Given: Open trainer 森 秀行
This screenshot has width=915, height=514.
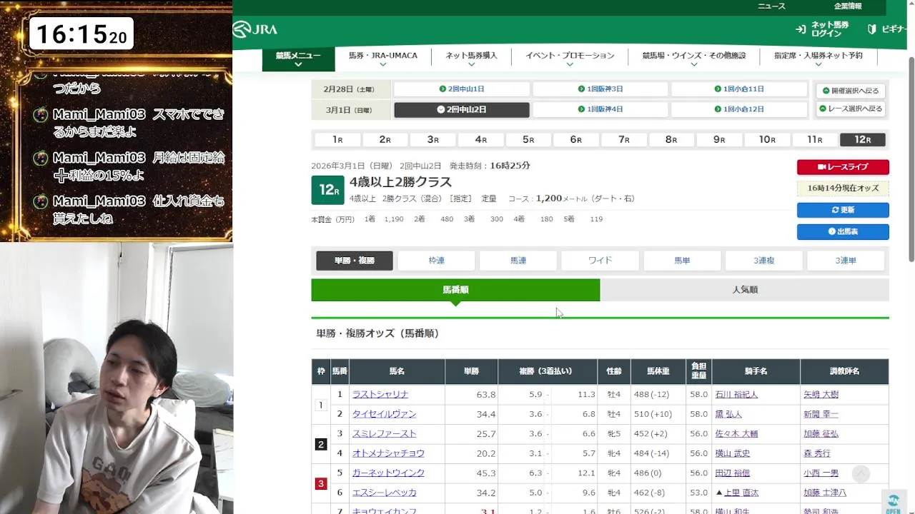Looking at the screenshot, I should (x=816, y=453).
